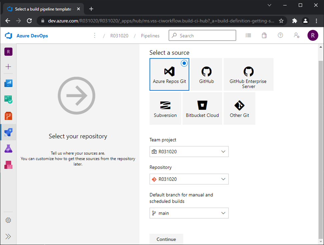Open the work items list icon in header
This screenshot has width=324, height=245.
[248, 36]
